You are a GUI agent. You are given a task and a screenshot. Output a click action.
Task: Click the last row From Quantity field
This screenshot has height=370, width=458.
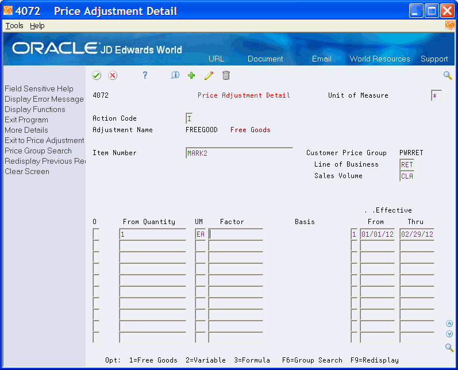pyautogui.click(x=152, y=337)
